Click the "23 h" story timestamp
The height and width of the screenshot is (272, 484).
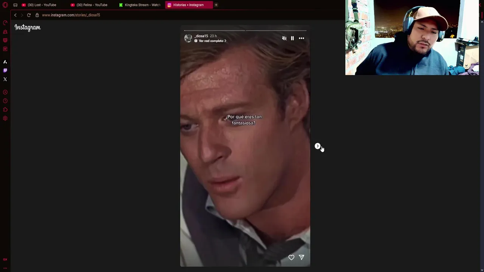click(x=213, y=36)
